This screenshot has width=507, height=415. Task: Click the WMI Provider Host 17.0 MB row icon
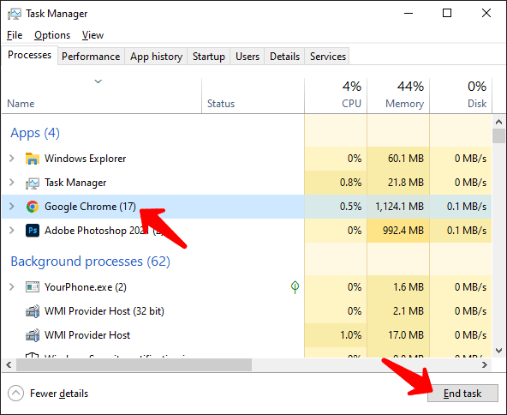click(33, 335)
